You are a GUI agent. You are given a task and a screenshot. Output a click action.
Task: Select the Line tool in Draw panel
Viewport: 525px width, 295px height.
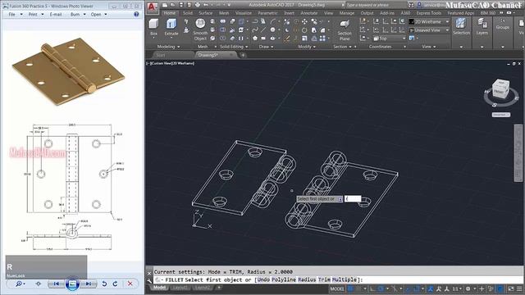pos(263,30)
